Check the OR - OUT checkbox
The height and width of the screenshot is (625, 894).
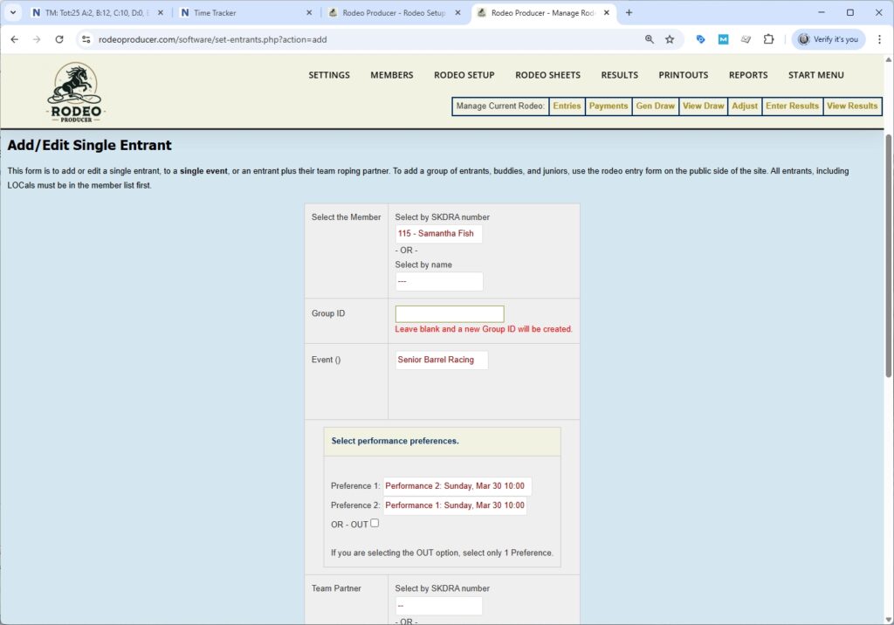pyautogui.click(x=375, y=523)
